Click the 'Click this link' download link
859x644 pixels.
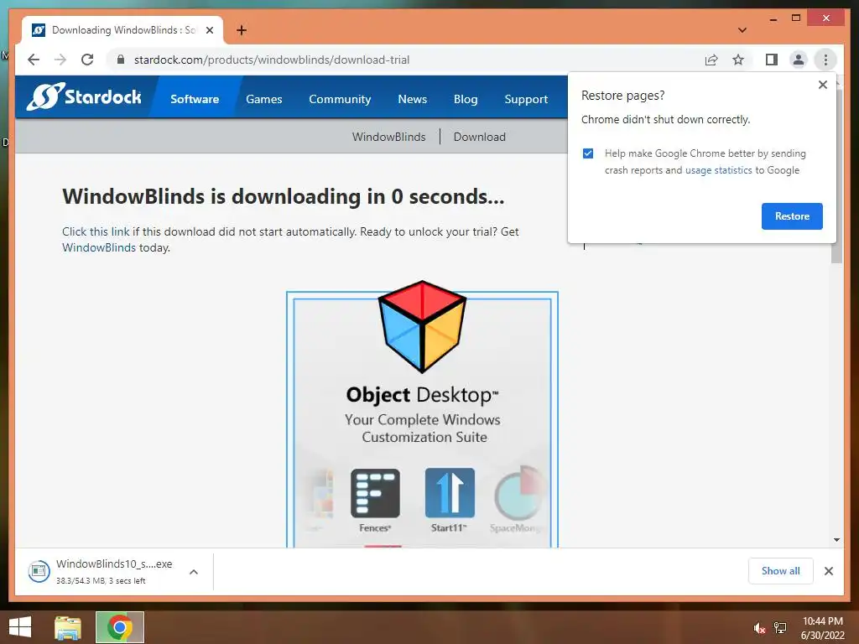[x=96, y=231]
